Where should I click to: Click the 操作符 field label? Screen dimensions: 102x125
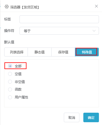tap(9, 30)
